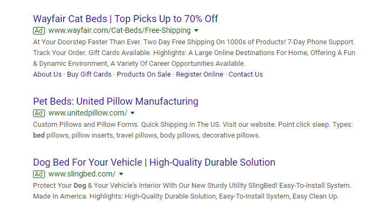Expand the dropdown arrow after wayfair.com URL
Image resolution: width=378 pixels, height=211 pixels.
196,31
